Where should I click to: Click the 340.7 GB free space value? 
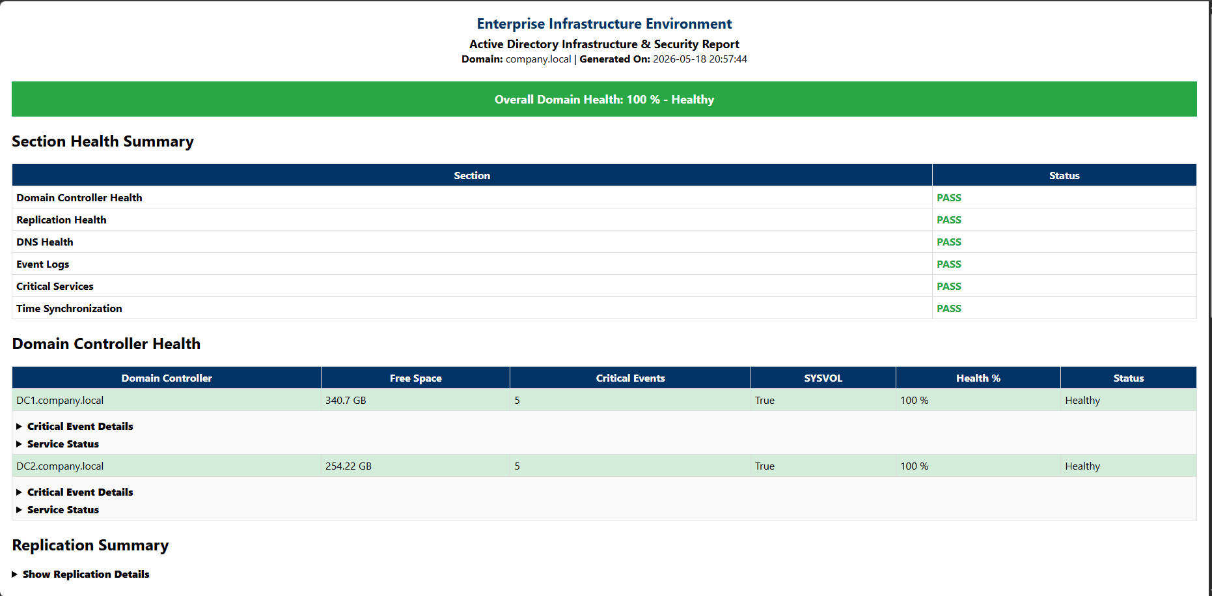pyautogui.click(x=346, y=400)
